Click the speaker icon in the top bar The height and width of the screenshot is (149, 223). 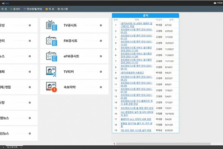[x=3, y=3]
